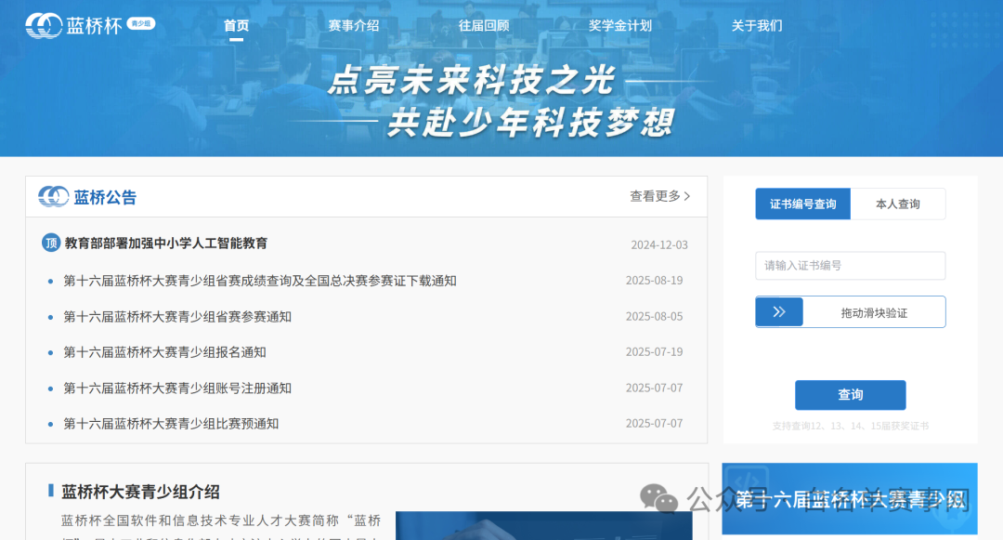The height and width of the screenshot is (540, 1003).
Task: Click the 蓝桥杯大赛青少组介绍 heading
Action: [x=141, y=492]
